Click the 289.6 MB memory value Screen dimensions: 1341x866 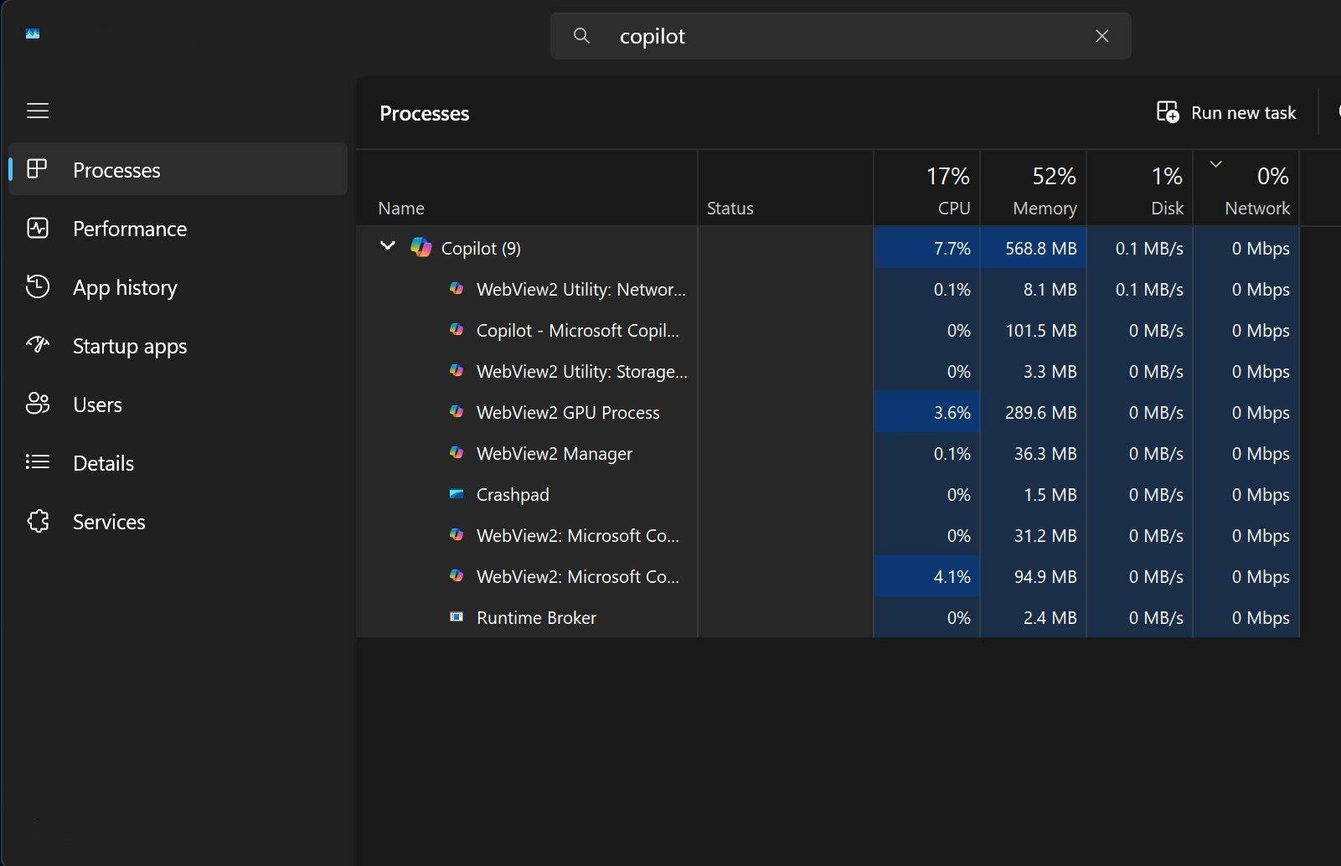[x=1040, y=412]
